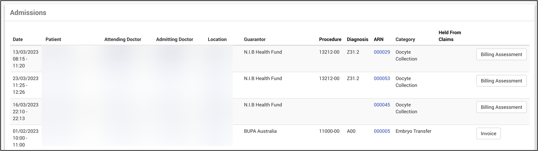538x151 pixels.
Task: Click Invoice button for BUPA Australia admission
Action: [488, 134]
